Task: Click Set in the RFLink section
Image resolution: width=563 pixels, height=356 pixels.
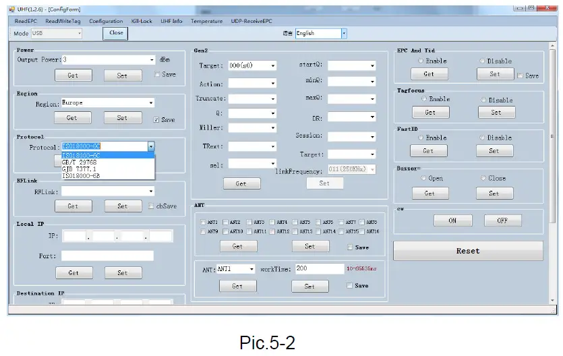Action: click(123, 206)
